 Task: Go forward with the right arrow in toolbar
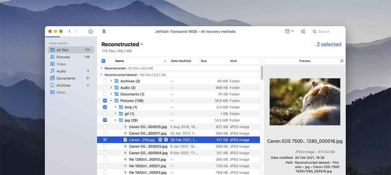[77, 31]
